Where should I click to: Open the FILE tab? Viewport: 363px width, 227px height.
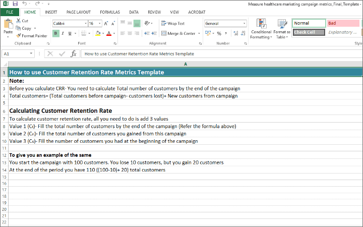click(x=10, y=12)
